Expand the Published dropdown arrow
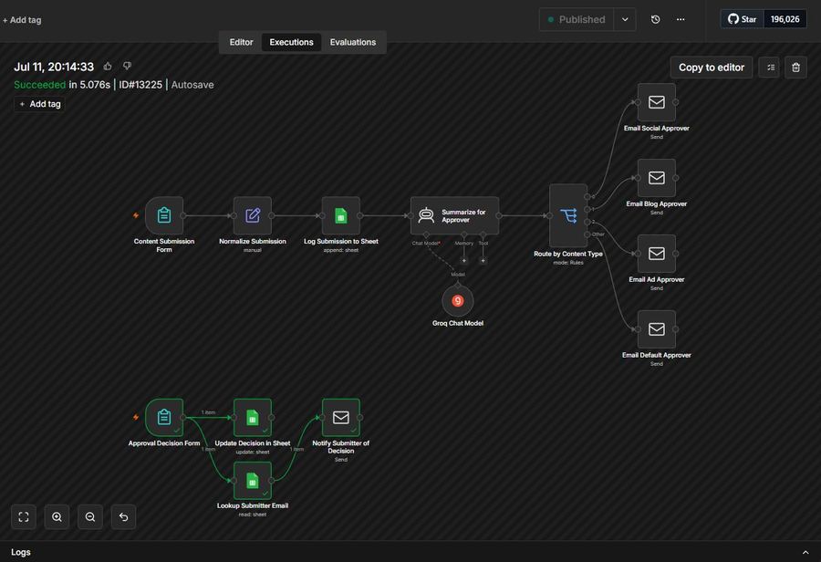The height and width of the screenshot is (562, 821). point(625,19)
